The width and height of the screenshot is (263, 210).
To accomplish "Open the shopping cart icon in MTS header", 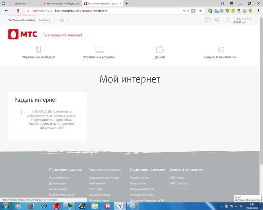I will pos(217,20).
